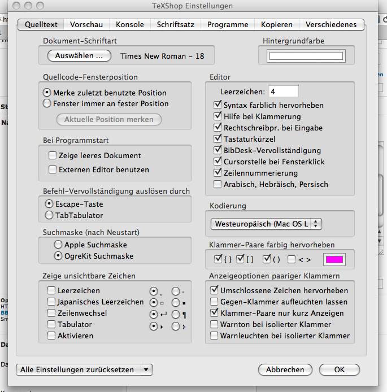Select Fenster immer an fester Position
The height and width of the screenshot is (392, 387).
[47, 103]
